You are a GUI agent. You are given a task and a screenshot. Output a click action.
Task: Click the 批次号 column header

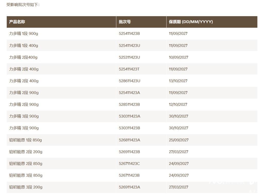coord(125,22)
